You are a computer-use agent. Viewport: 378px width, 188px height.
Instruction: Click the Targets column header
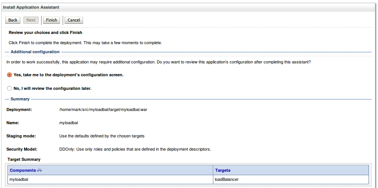coord(223,170)
